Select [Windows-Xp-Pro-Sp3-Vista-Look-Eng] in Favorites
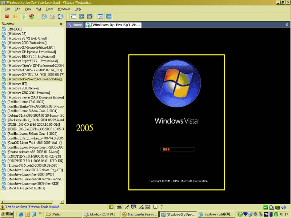291x218 pixels. pos(35,79)
